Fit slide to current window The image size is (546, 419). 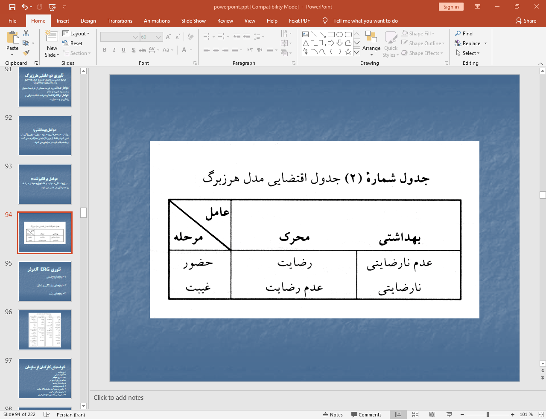click(541, 414)
